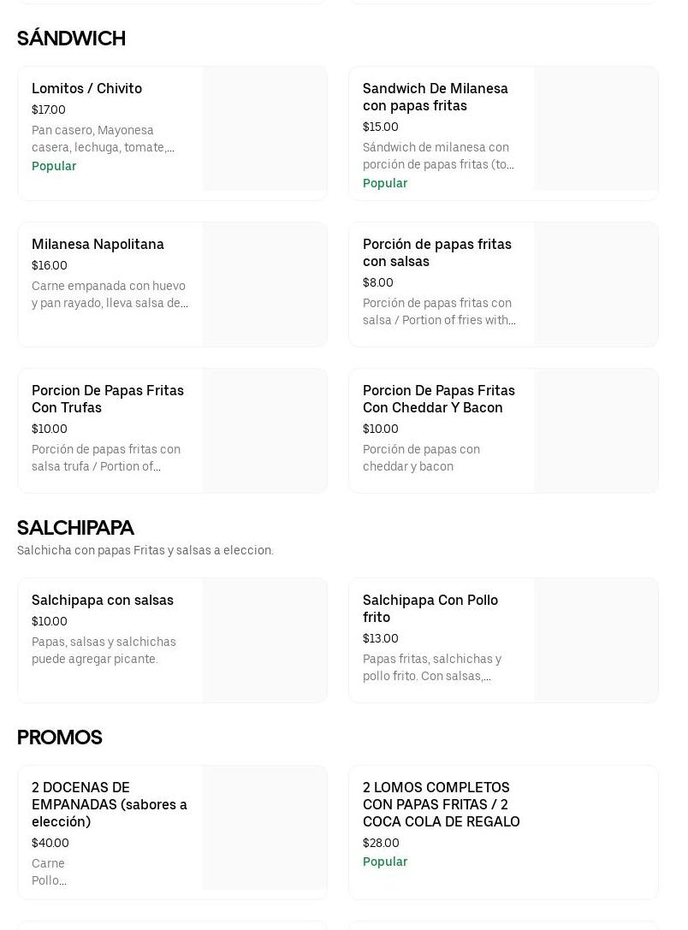Click the SALCHIPAPA section heading
The image size is (688, 930).
click(x=75, y=528)
